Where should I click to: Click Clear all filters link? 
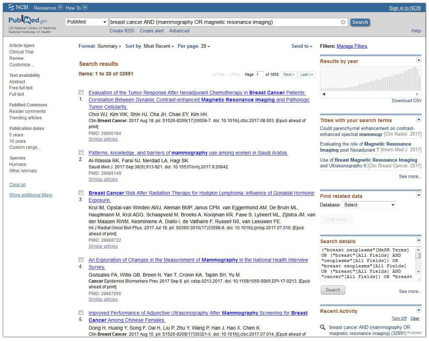(x=17, y=185)
